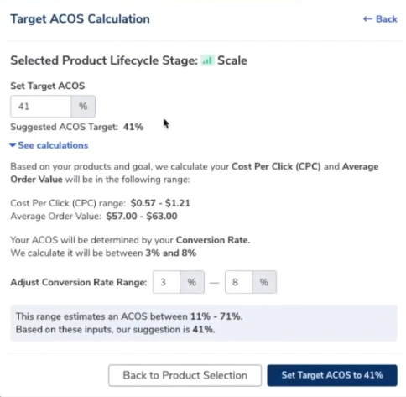
Task: Edit the maximum conversion rate field showing 8
Action: coord(238,282)
